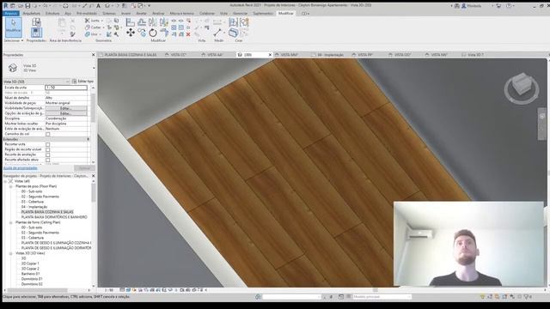The height and width of the screenshot is (309, 550).
Task: Click the Editar tipo icon in Properties
Action: 74,82
